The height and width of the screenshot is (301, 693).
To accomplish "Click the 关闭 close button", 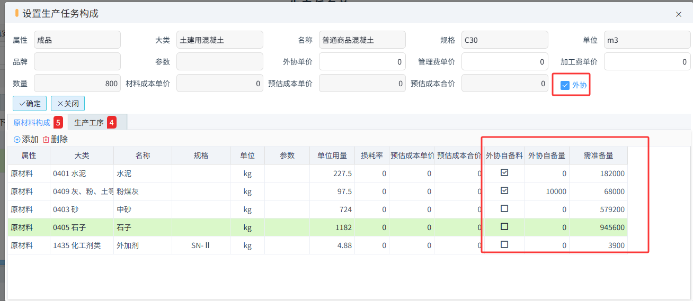I will (x=68, y=104).
